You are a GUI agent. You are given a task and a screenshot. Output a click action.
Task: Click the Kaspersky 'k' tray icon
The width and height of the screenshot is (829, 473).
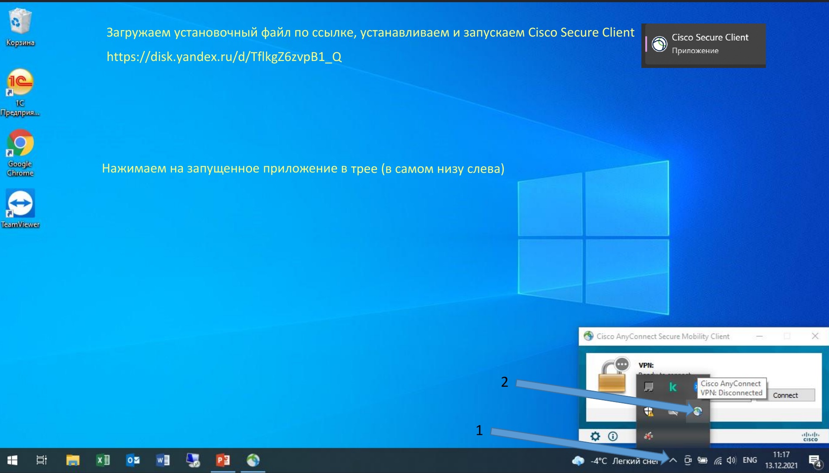673,387
